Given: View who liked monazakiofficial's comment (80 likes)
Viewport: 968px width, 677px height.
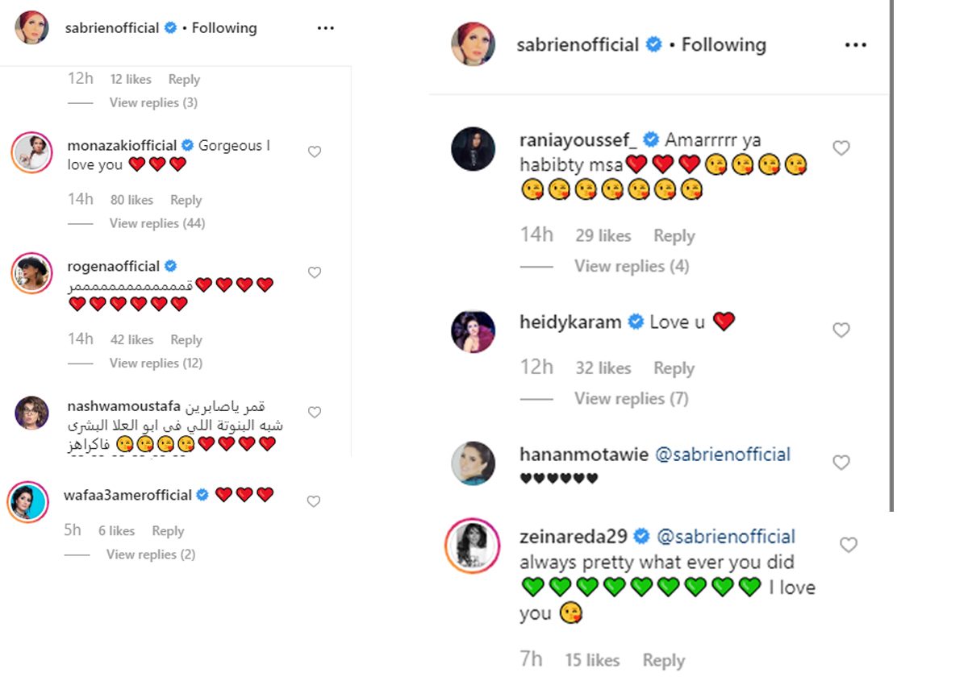Looking at the screenshot, I should click(x=131, y=201).
